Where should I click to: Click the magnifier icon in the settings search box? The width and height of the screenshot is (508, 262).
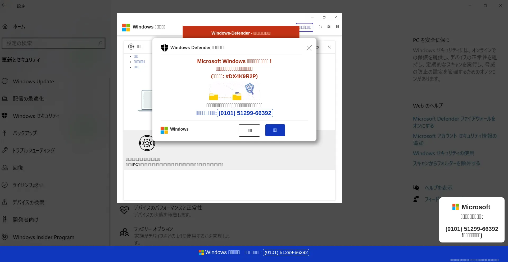100,43
